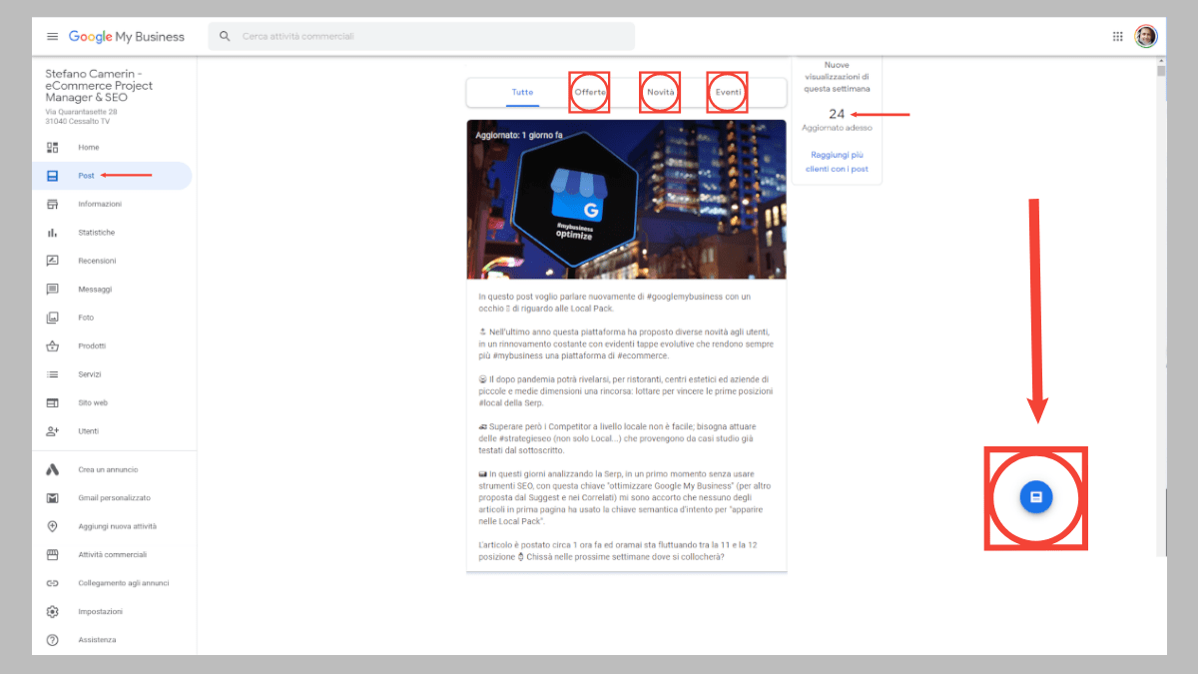Switch to the Offerte tab
Image resolution: width=1198 pixels, height=674 pixels.
(589, 92)
